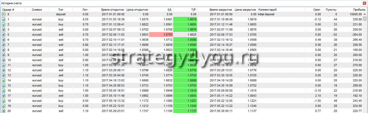The image size is (368, 113).
Task: Click the buy icon for order 11
Action: coord(4,65)
